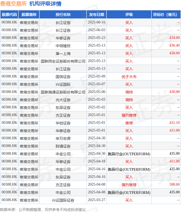181x212 pixels.
Task: Click 411.00 in the 2025-05-01 华泰证券 row
Action: 174,130
